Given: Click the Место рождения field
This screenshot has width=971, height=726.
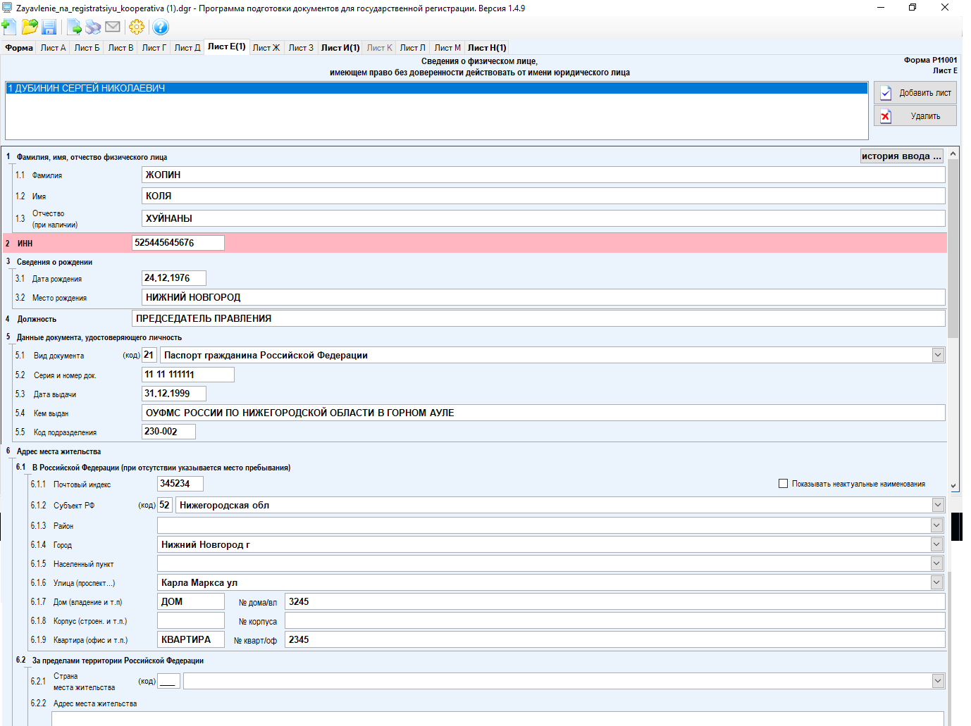Looking at the screenshot, I should 543,297.
